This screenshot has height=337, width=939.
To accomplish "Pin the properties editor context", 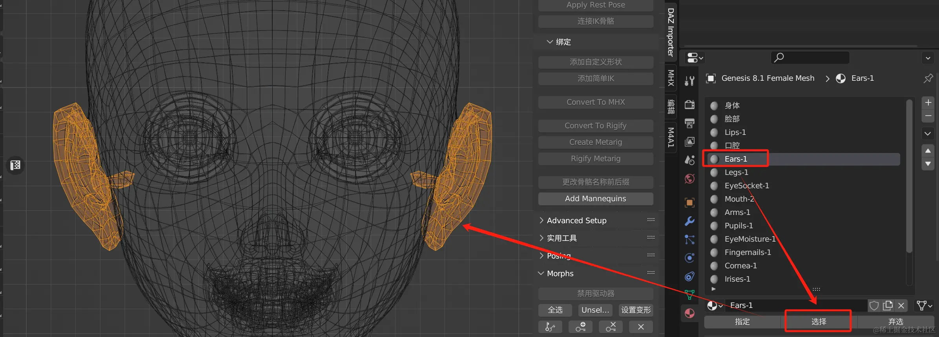I will pyautogui.click(x=928, y=78).
